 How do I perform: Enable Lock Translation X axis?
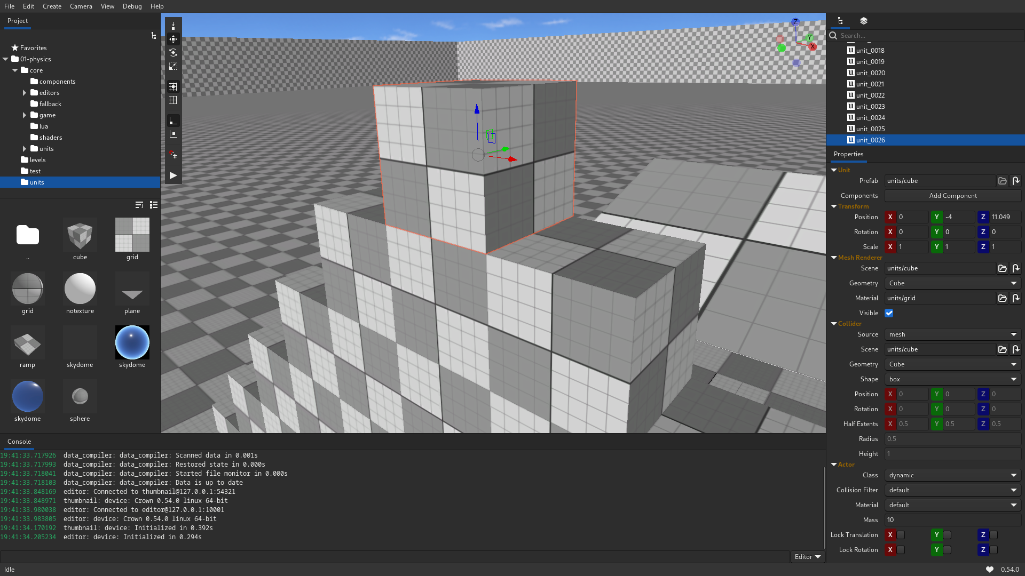(x=901, y=534)
